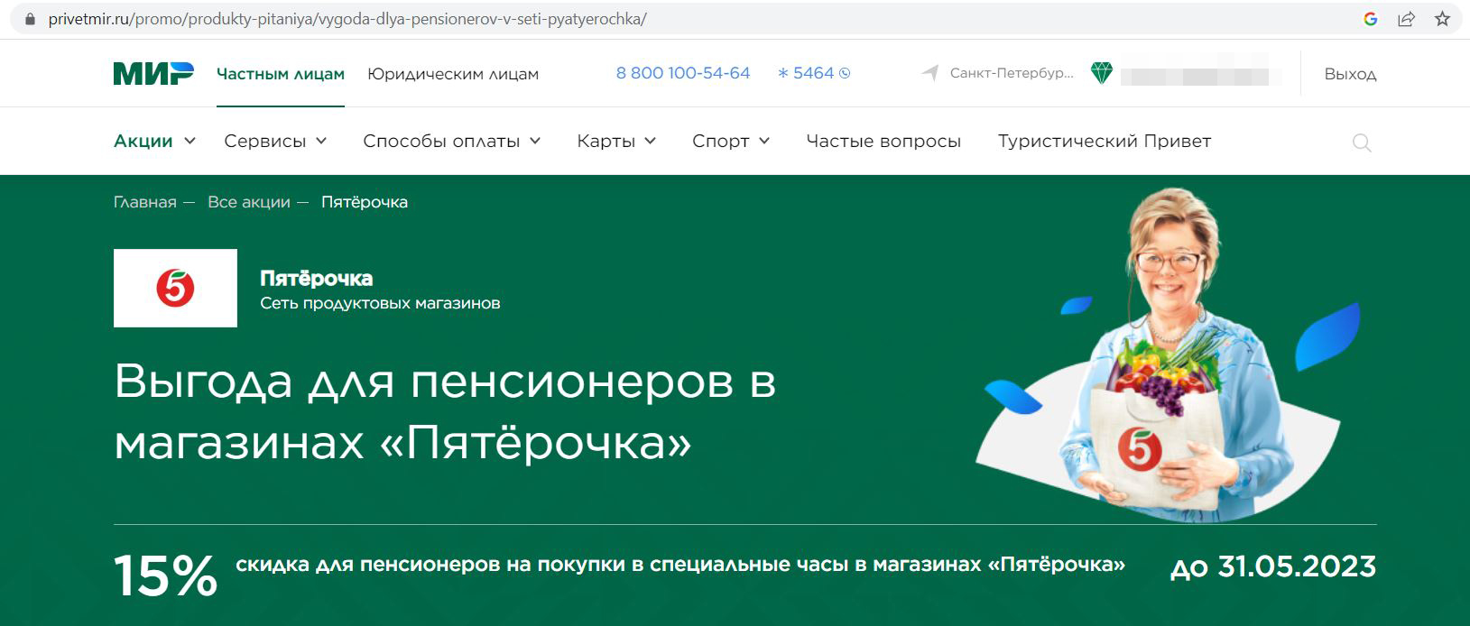
Task: Click the МИР logo
Action: [153, 74]
